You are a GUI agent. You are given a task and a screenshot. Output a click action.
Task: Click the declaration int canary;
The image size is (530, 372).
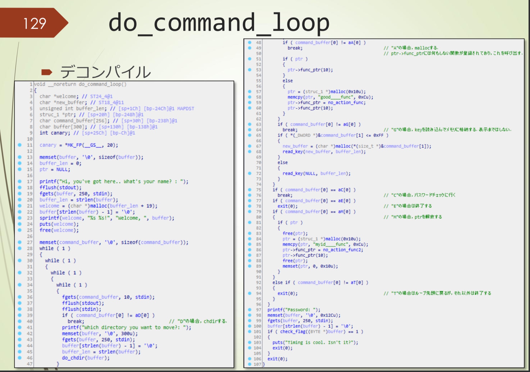(55, 133)
